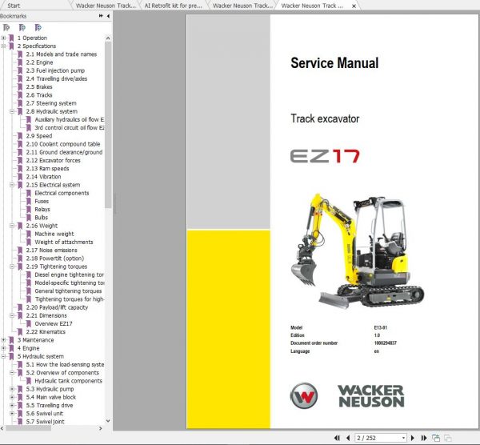480x445 pixels.
Task: Open bookmark 2.5 Brakes
Action: tap(39, 87)
